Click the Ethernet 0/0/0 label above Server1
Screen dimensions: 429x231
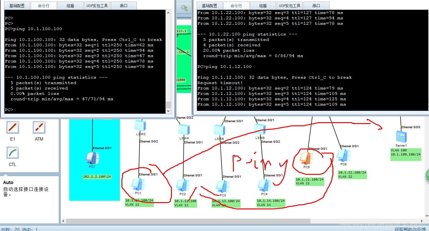[411, 127]
